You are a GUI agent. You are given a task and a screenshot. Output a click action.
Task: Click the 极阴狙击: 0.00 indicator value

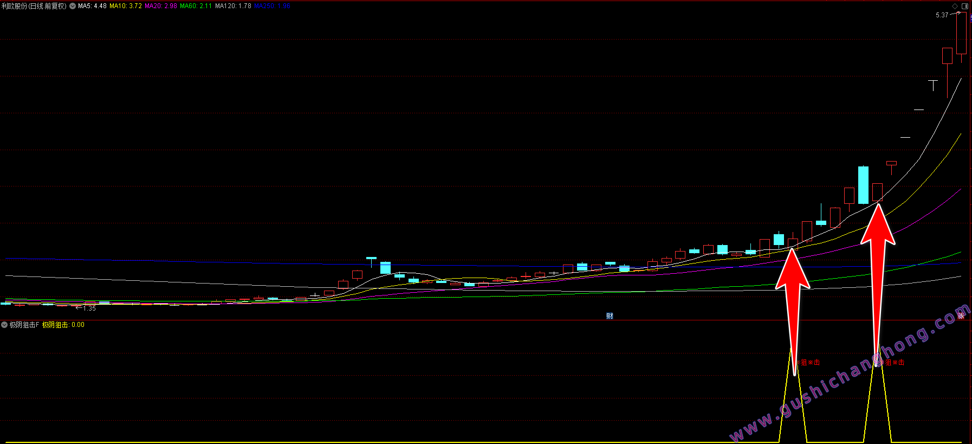(x=63, y=325)
